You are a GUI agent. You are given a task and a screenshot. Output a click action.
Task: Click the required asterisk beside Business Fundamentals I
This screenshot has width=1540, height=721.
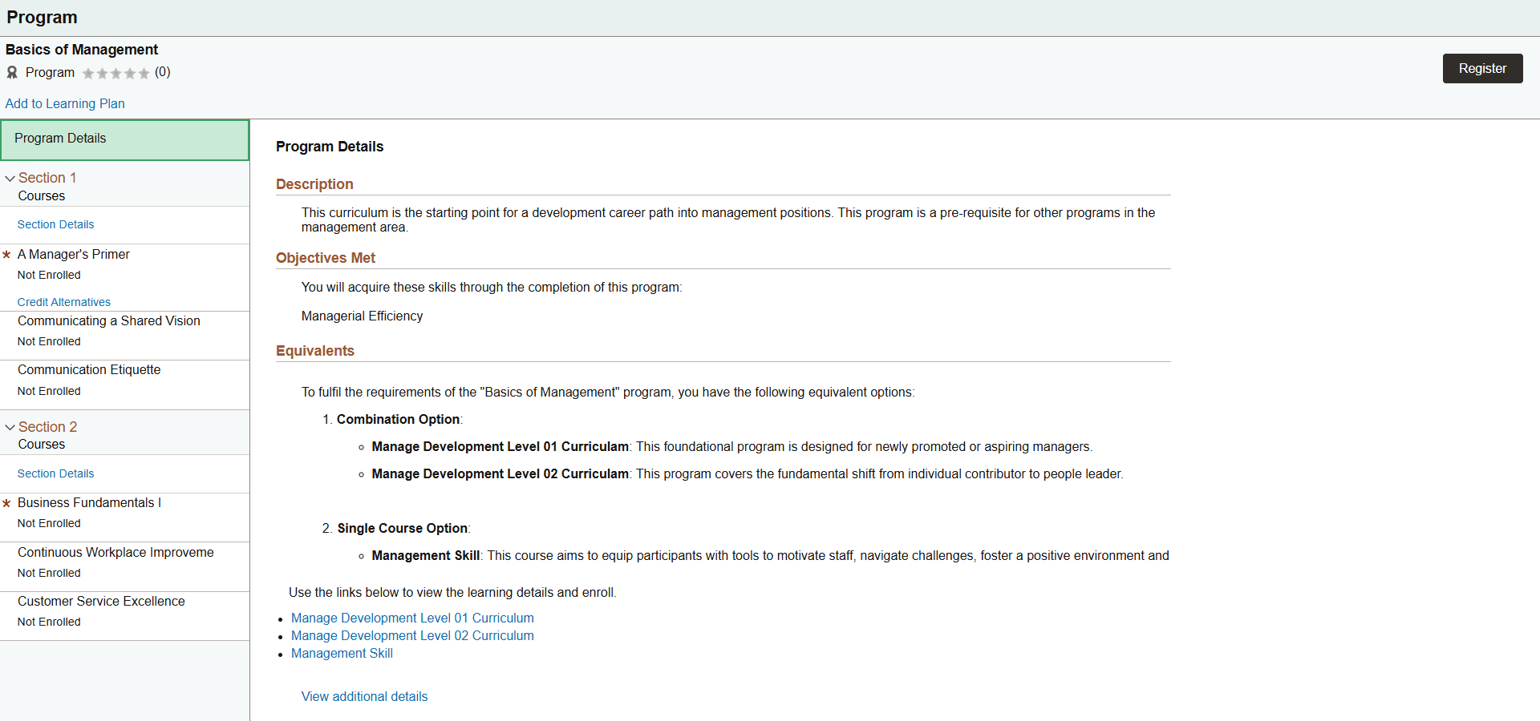coord(6,503)
